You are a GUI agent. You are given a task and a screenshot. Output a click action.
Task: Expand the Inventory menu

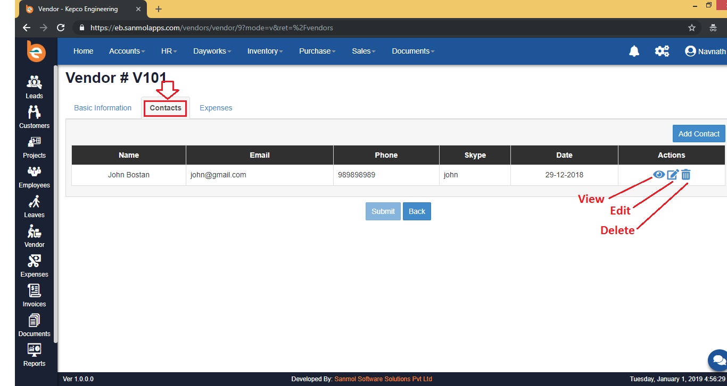tap(265, 51)
